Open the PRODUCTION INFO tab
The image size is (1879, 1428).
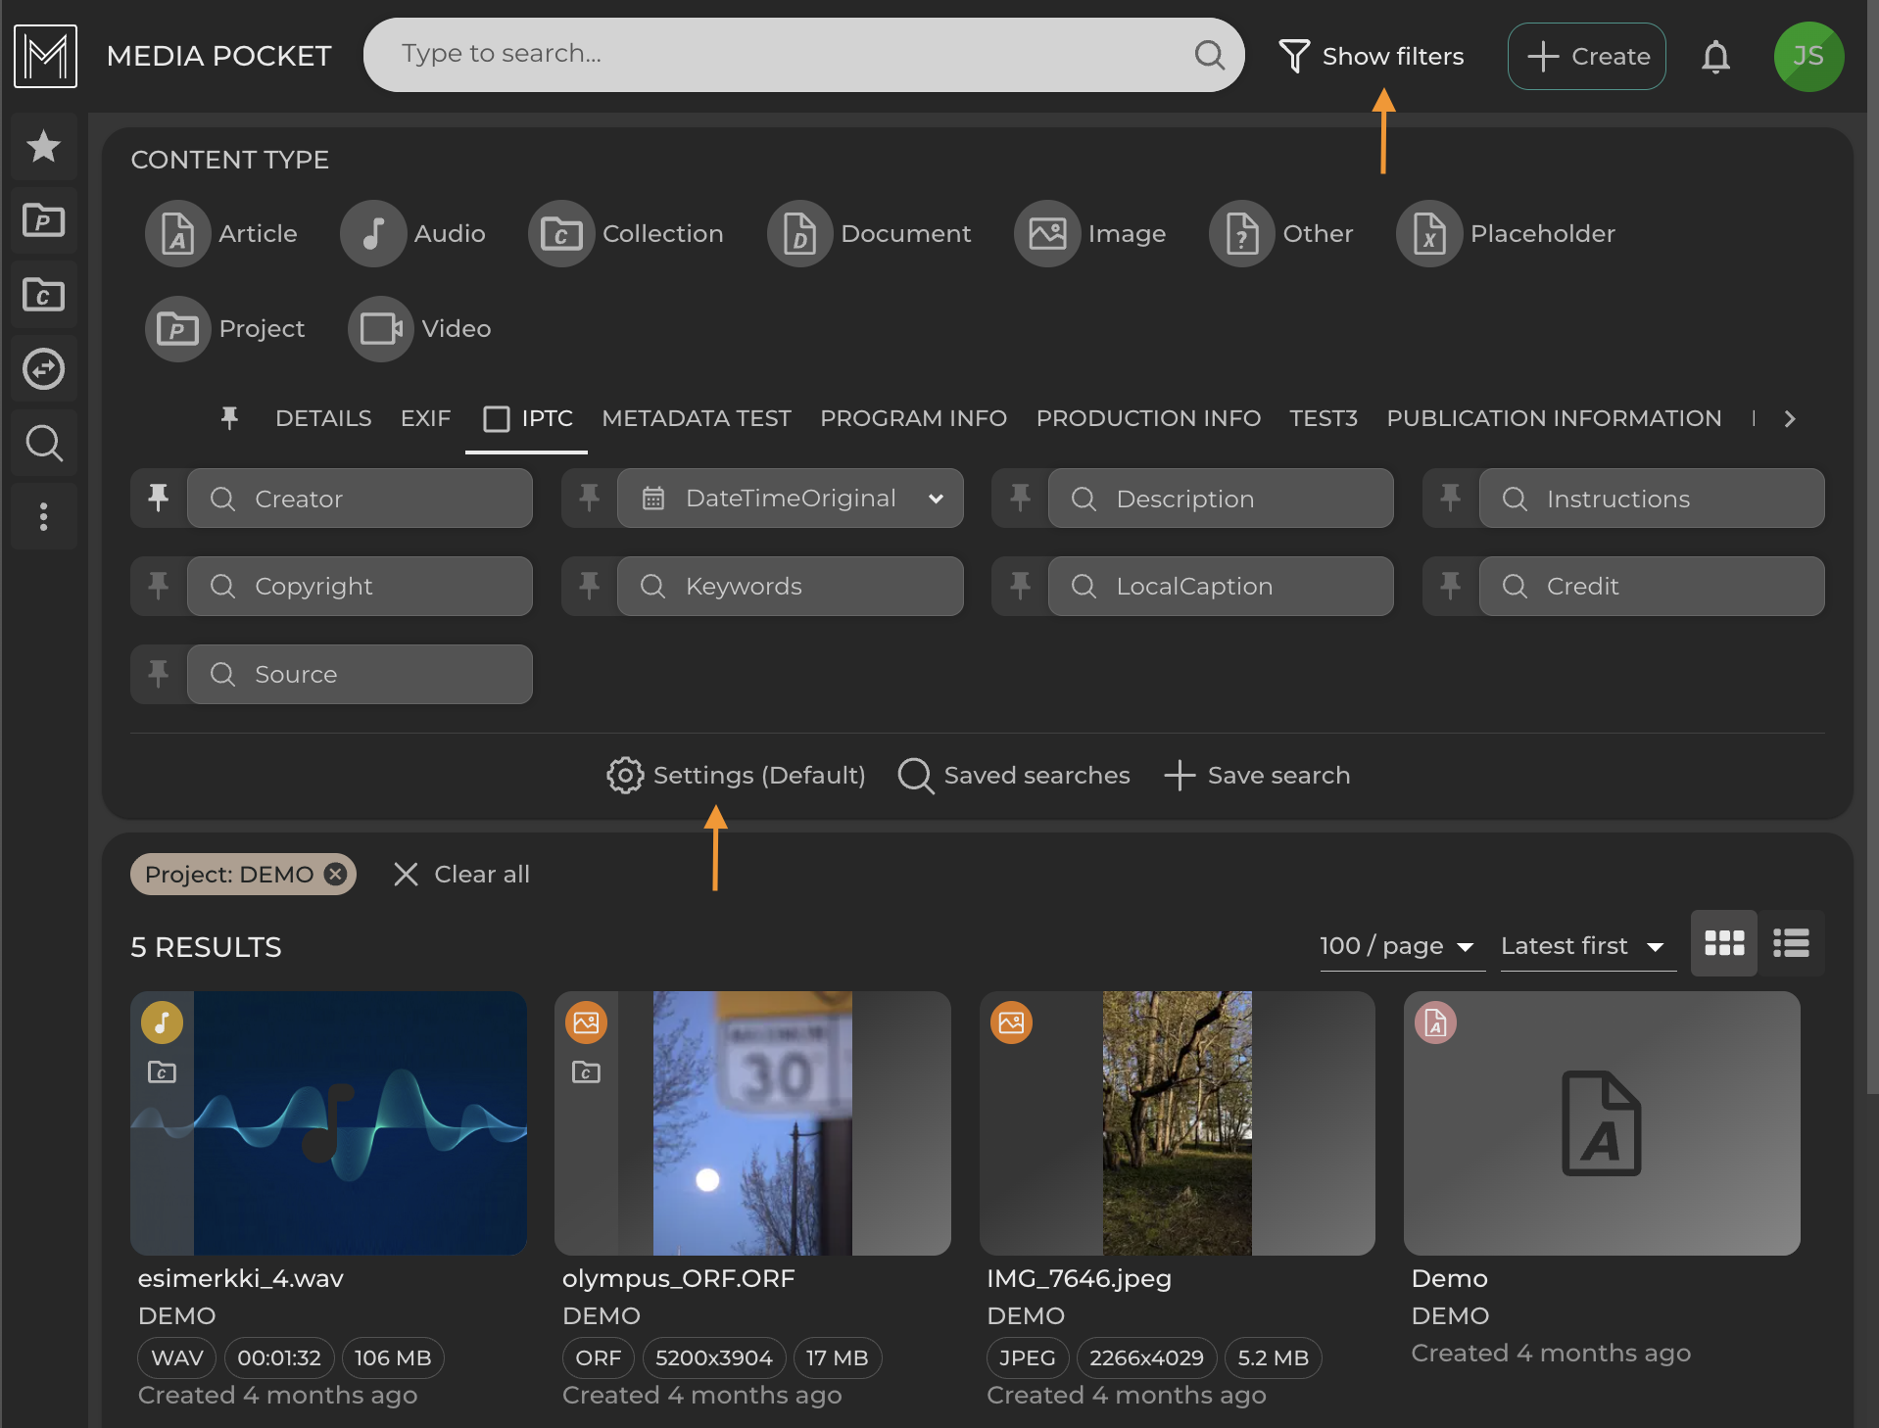point(1147,419)
